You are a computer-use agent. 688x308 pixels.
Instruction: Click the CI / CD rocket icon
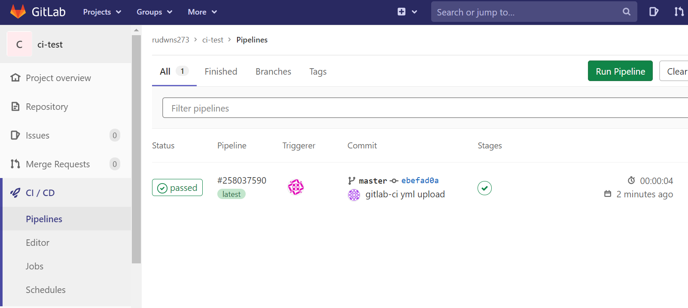[x=15, y=193]
